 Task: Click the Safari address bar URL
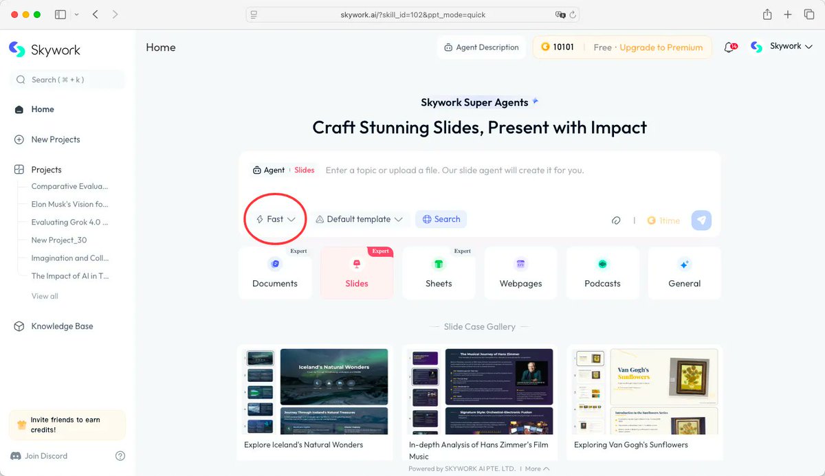[x=413, y=14]
